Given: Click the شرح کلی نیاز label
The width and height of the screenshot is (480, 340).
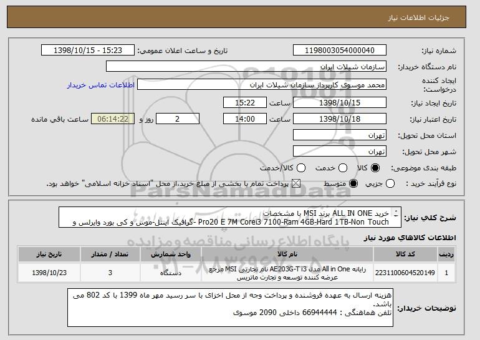Looking at the screenshot, I should click(x=430, y=218).
